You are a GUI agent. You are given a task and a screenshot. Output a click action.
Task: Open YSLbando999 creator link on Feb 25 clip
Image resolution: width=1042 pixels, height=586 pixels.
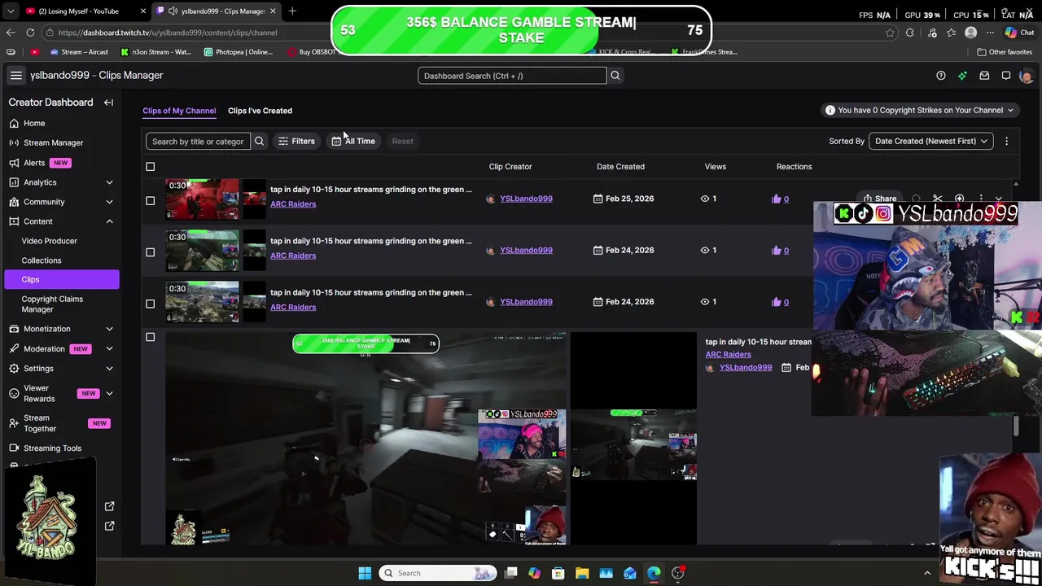(526, 199)
